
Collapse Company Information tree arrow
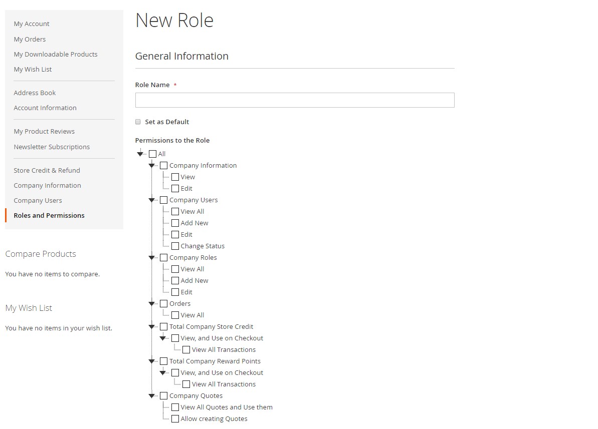pyautogui.click(x=152, y=165)
